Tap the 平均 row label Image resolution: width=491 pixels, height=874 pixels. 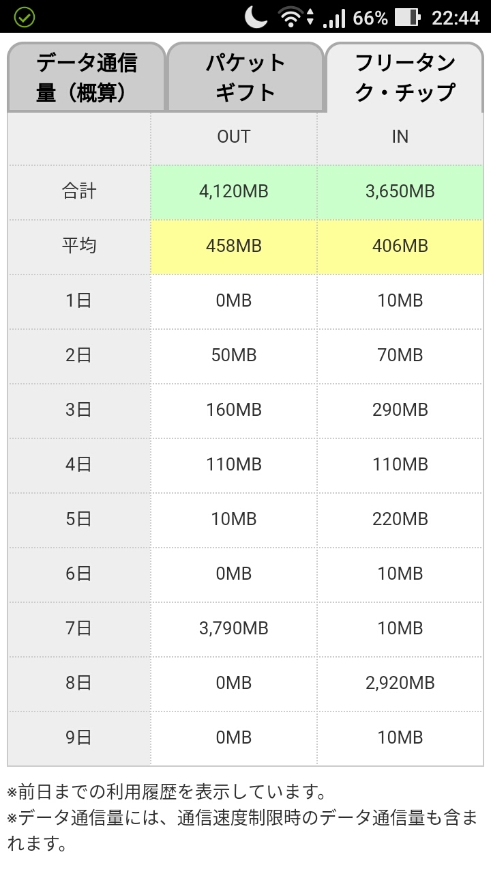[x=79, y=246]
